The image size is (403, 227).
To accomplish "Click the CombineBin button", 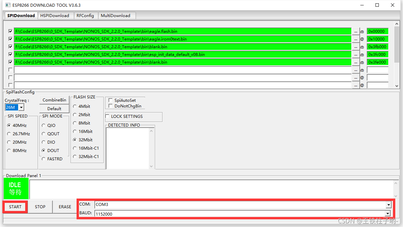I will (x=54, y=100).
